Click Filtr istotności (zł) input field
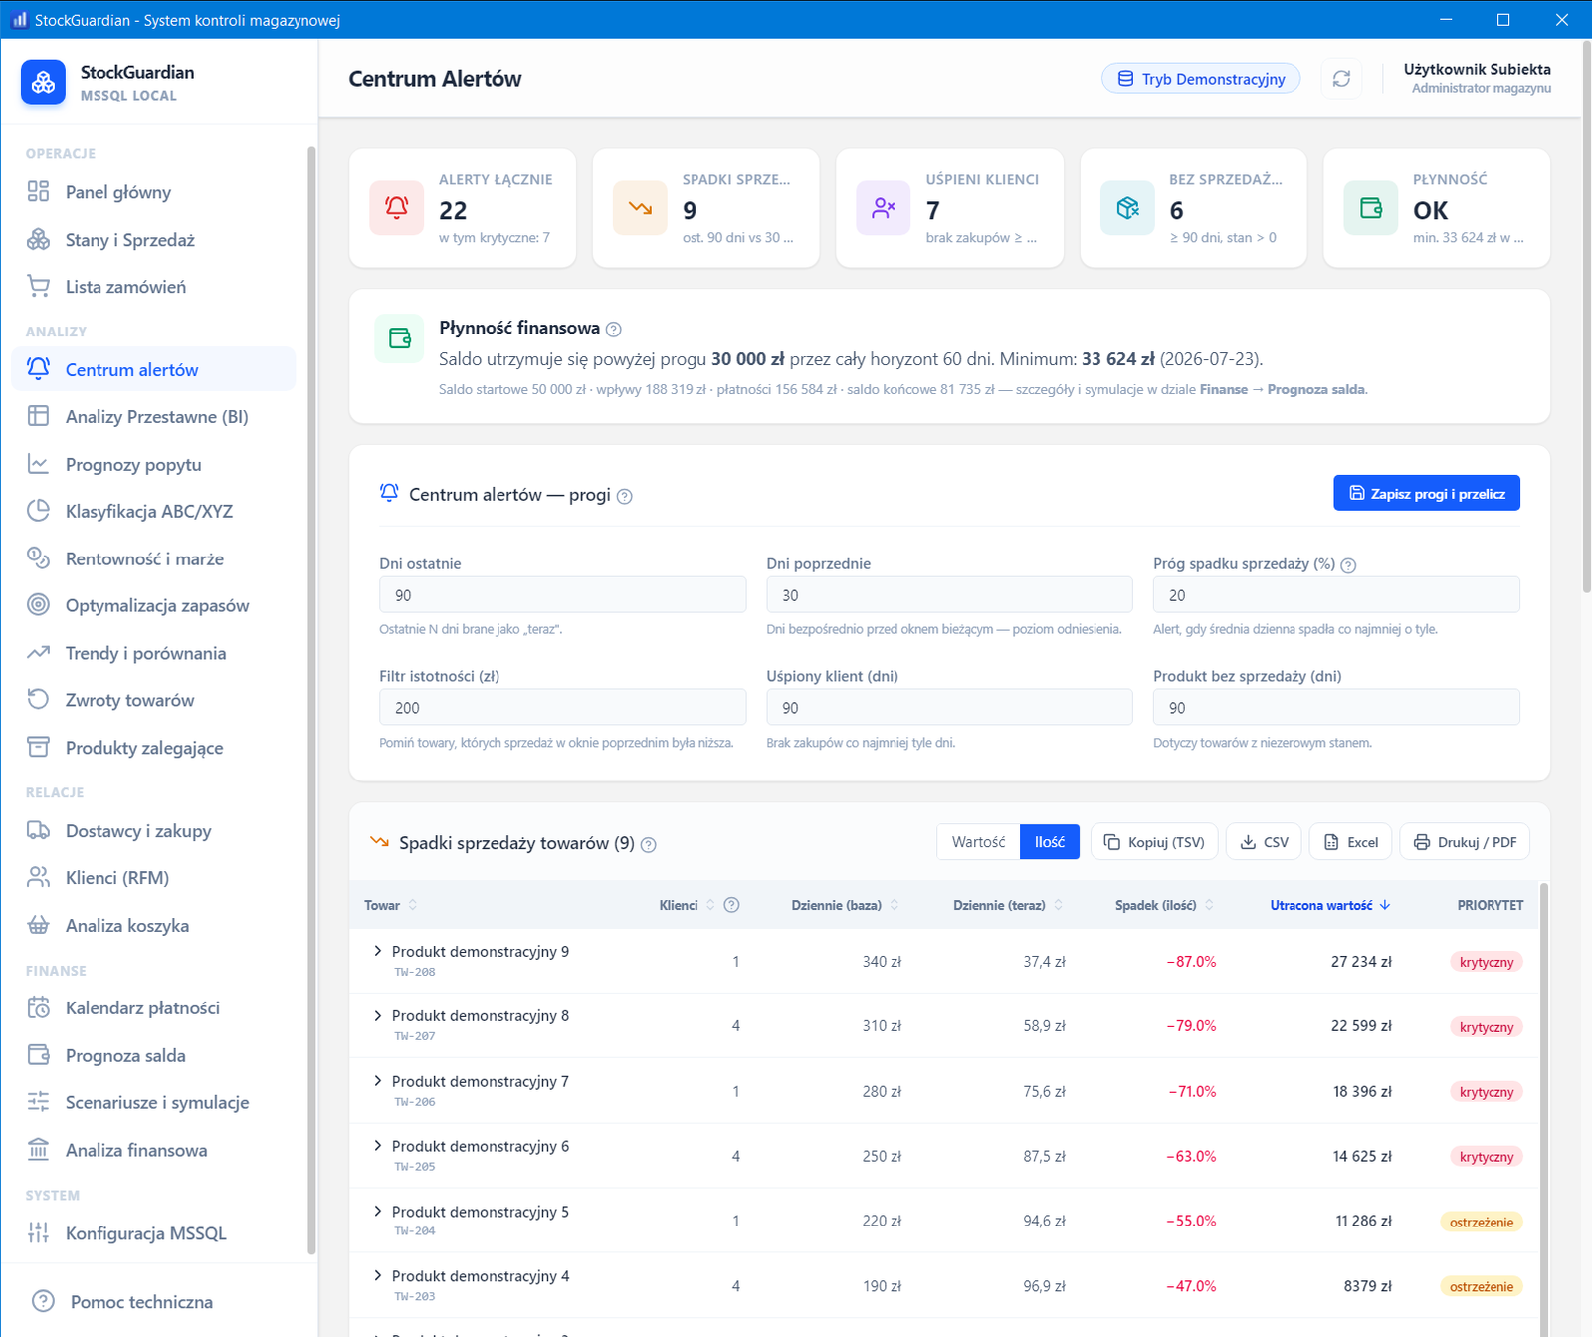1592x1337 pixels. tap(562, 708)
